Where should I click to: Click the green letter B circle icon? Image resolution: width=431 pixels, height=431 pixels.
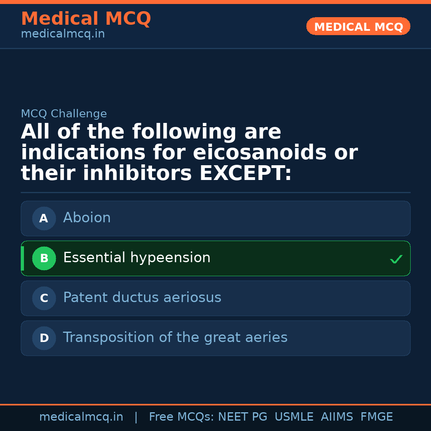(x=44, y=258)
